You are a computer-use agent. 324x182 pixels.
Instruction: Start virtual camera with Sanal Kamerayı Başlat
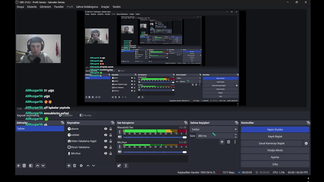(x=272, y=143)
